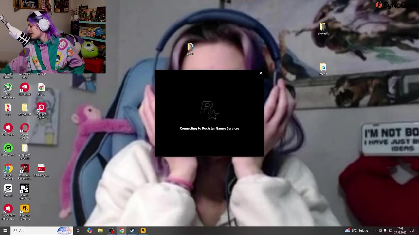Select Ranch Simulator desktop shortcut

[x=25, y=192]
